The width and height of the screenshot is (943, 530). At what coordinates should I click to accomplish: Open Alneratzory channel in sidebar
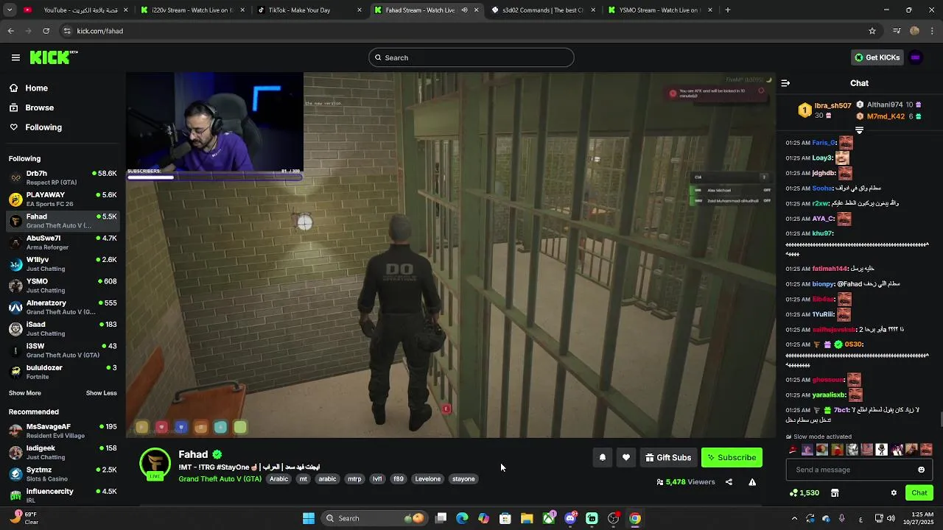click(x=63, y=307)
